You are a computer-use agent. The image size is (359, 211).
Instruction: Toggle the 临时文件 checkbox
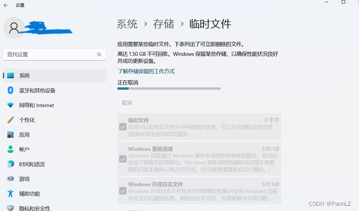[123, 127]
